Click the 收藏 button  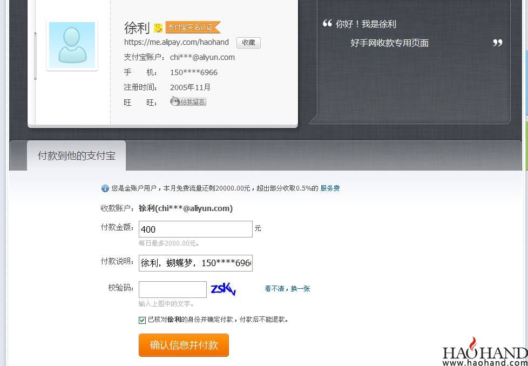point(248,43)
